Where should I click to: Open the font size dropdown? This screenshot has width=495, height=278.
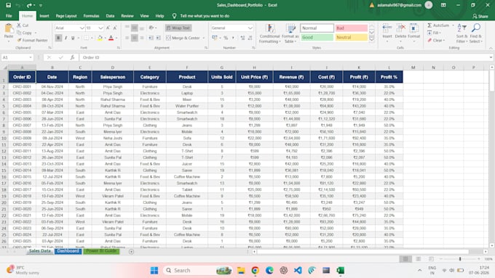point(100,28)
